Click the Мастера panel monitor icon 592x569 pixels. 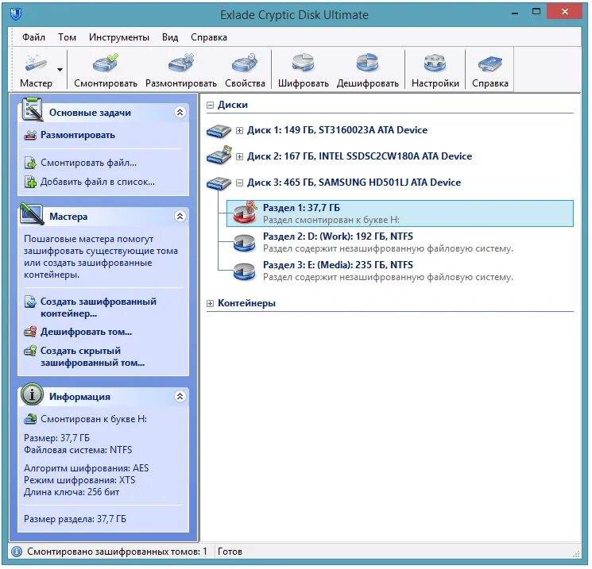pos(32,213)
